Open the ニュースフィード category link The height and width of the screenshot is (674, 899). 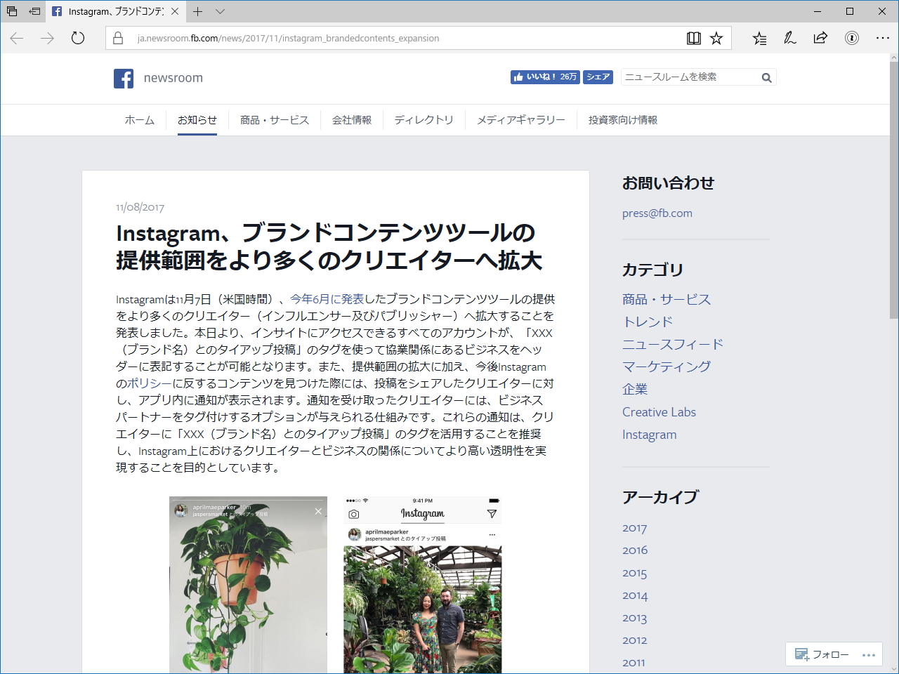pos(673,344)
